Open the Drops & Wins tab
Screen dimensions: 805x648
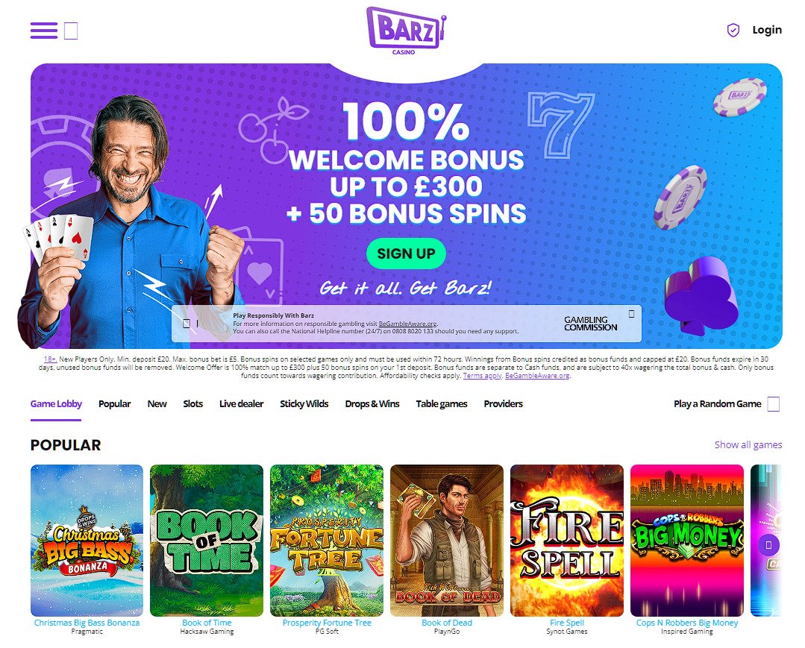(372, 403)
